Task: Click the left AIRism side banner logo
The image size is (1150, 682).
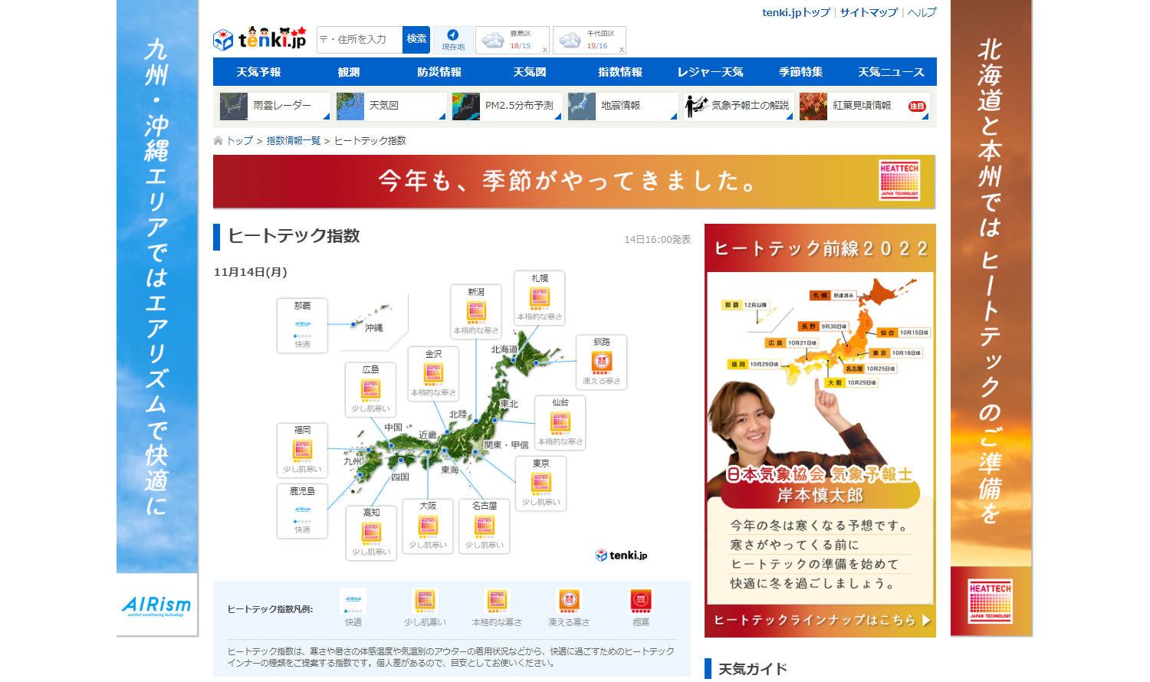Action: [x=157, y=605]
